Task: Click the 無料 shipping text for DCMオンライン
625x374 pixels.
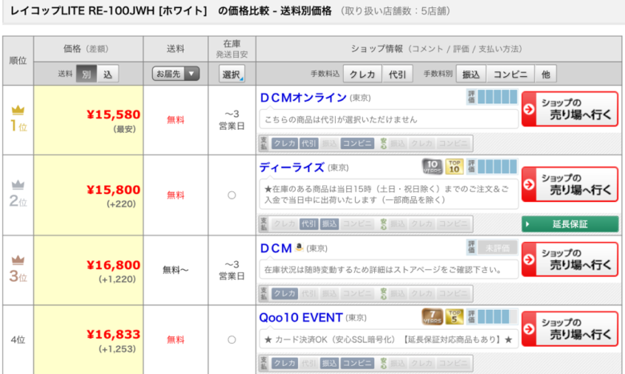Action: [175, 120]
